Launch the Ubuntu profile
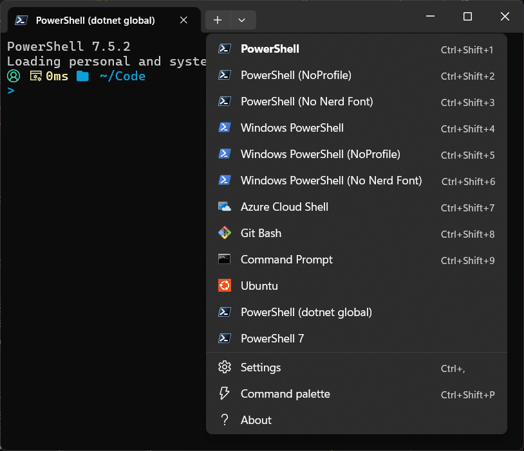Screen dimensions: 524x451 click(356, 286)
